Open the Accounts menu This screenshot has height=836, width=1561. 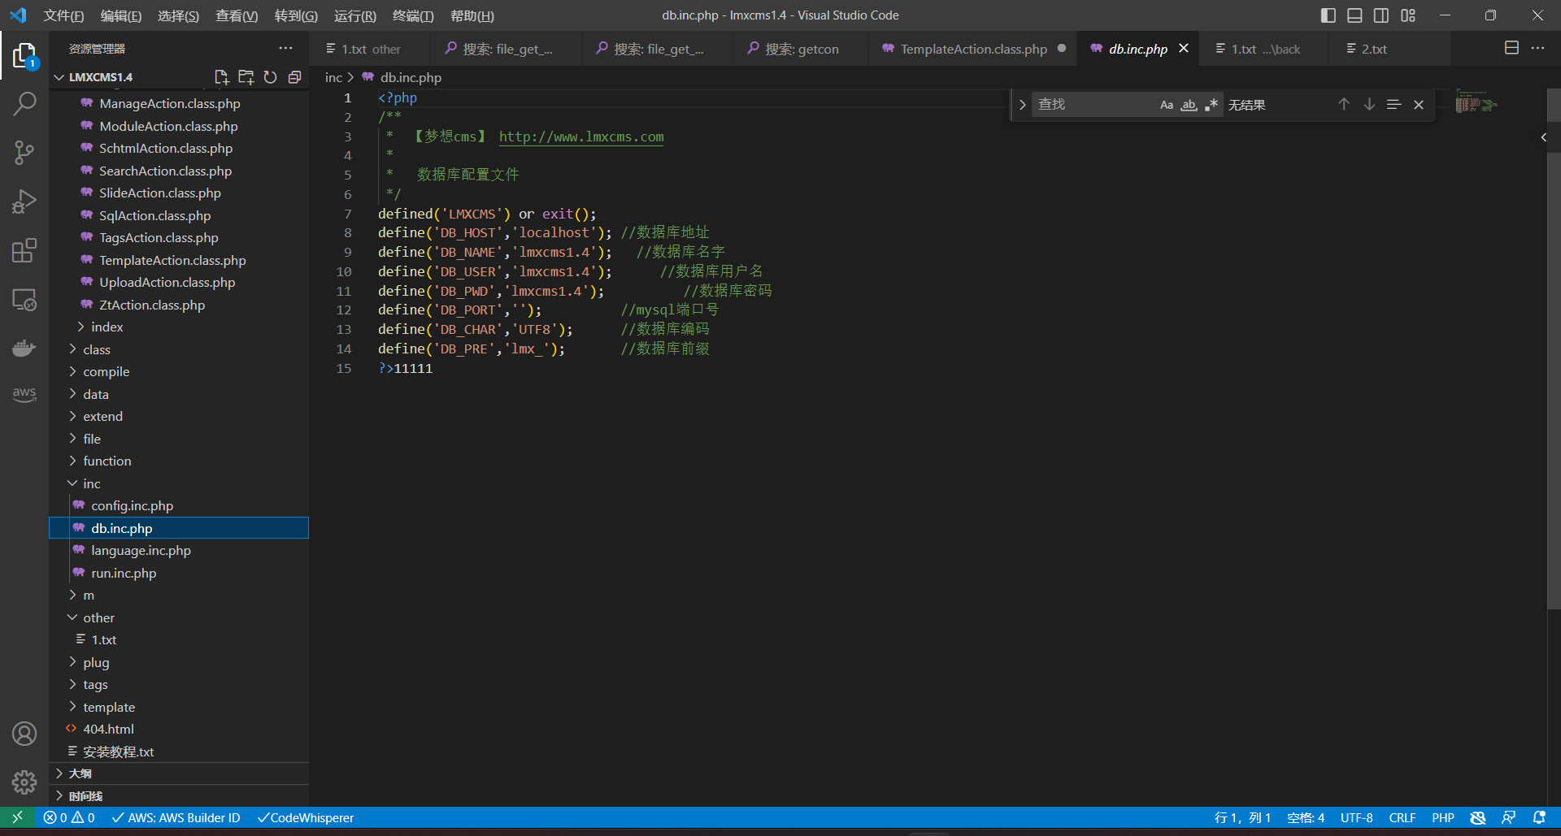[x=24, y=734]
